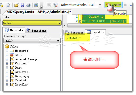Click the Date dimension icon
Image resolution: width=136 pixels, height=95 pixels.
pyautogui.click(x=12, y=68)
